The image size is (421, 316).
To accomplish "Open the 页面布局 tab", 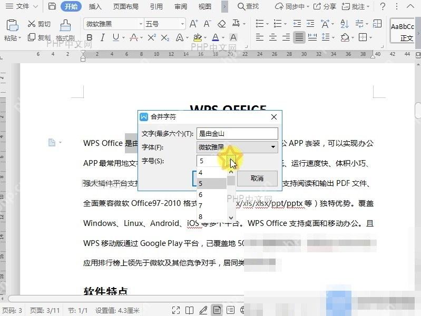I will pos(125,6).
